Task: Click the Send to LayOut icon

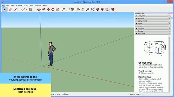Action: [107, 9]
